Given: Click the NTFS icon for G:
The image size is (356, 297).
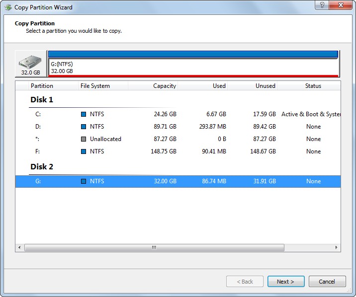Looking at the screenshot, I should tap(84, 181).
